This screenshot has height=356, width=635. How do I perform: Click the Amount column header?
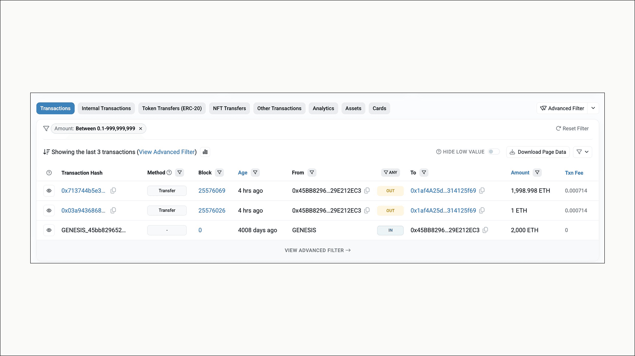(x=520, y=173)
